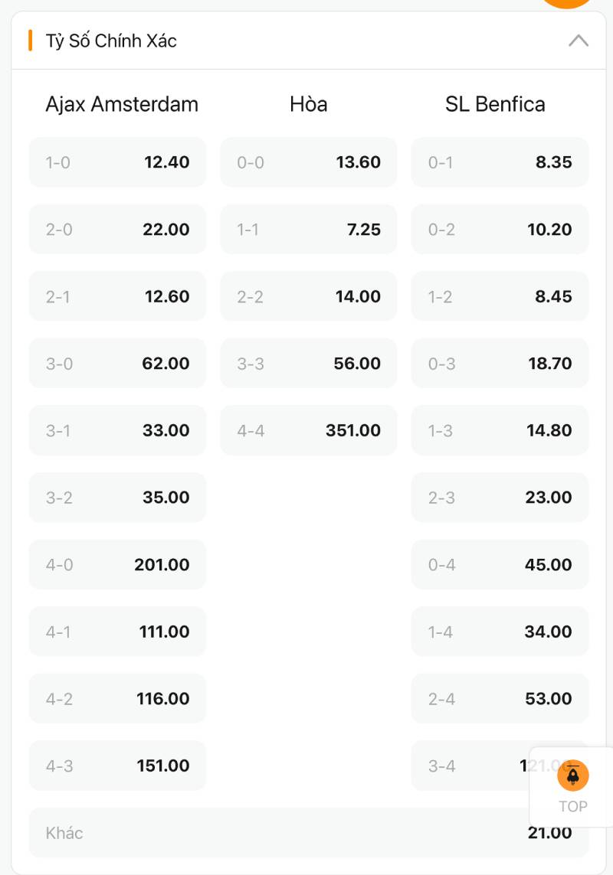Image resolution: width=613 pixels, height=875 pixels.
Task: Bet on Benfica 0-1 at 8.35
Action: pyautogui.click(x=500, y=162)
